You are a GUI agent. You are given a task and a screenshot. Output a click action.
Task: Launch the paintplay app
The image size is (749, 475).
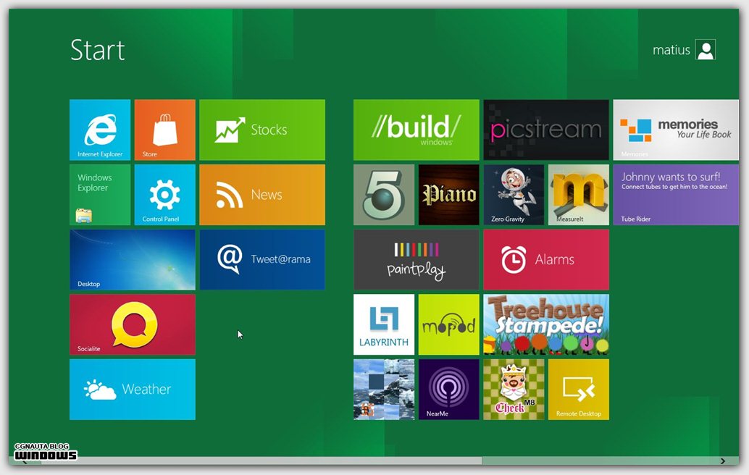(x=417, y=259)
